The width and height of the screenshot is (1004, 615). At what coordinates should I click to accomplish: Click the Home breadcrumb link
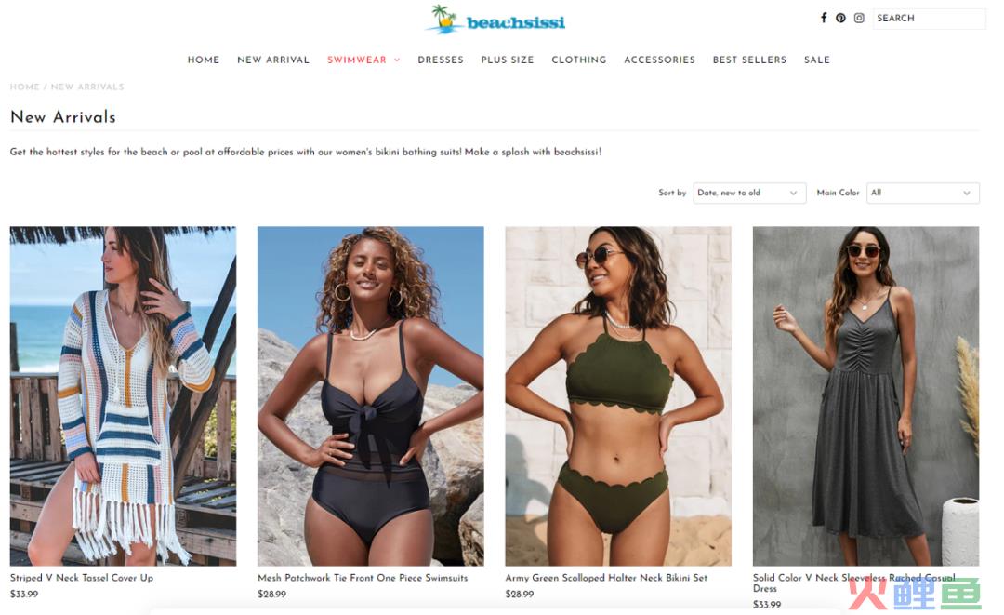click(24, 87)
